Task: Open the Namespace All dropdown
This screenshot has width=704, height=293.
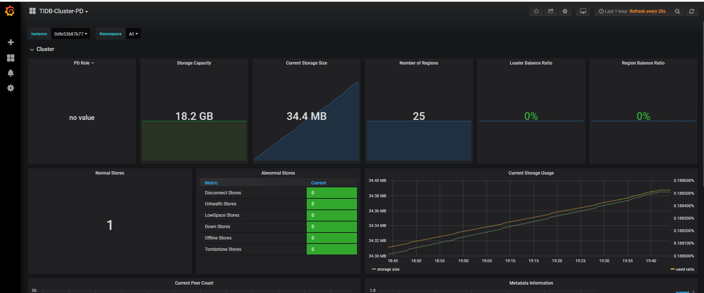Action: pos(133,34)
